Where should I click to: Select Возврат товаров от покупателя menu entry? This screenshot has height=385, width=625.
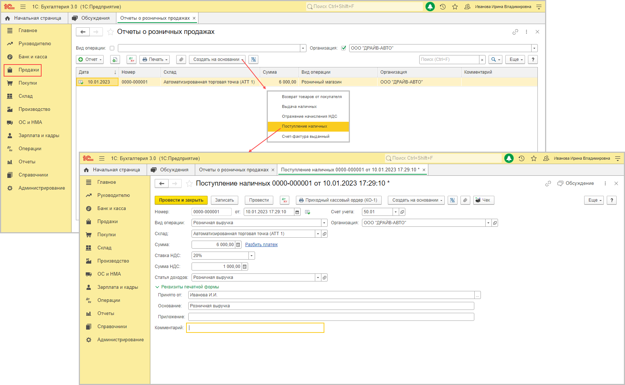tap(308, 97)
